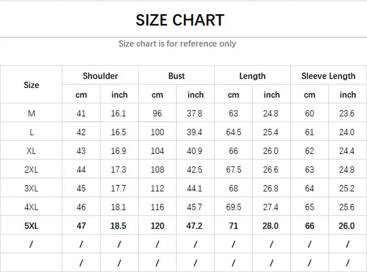Click shoulder inch value 18.5 in 5XL row
The height and width of the screenshot is (272, 367).
(x=119, y=226)
